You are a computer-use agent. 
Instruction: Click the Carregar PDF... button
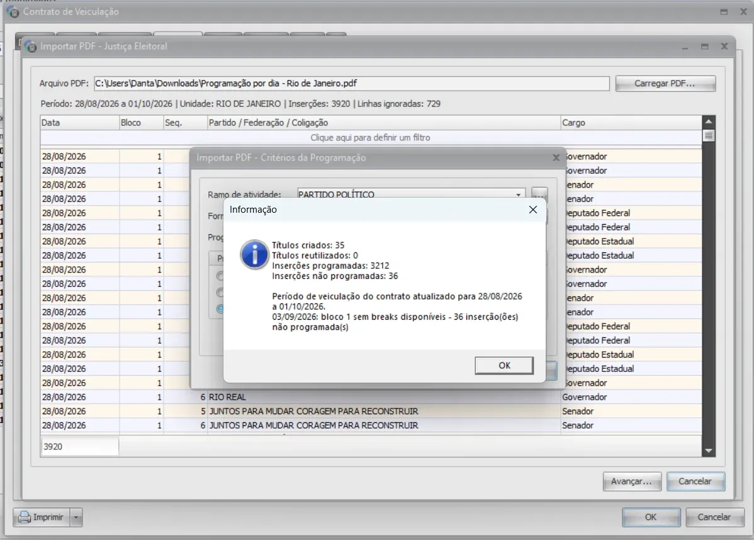coord(665,84)
